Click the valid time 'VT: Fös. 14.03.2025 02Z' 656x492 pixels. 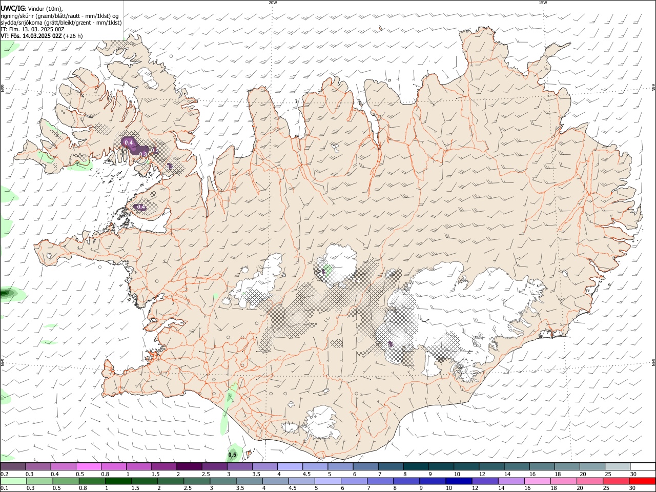click(x=31, y=36)
